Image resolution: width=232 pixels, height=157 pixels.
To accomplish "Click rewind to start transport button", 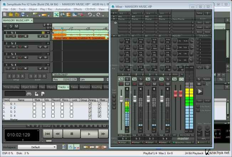I will click(x=48, y=134).
